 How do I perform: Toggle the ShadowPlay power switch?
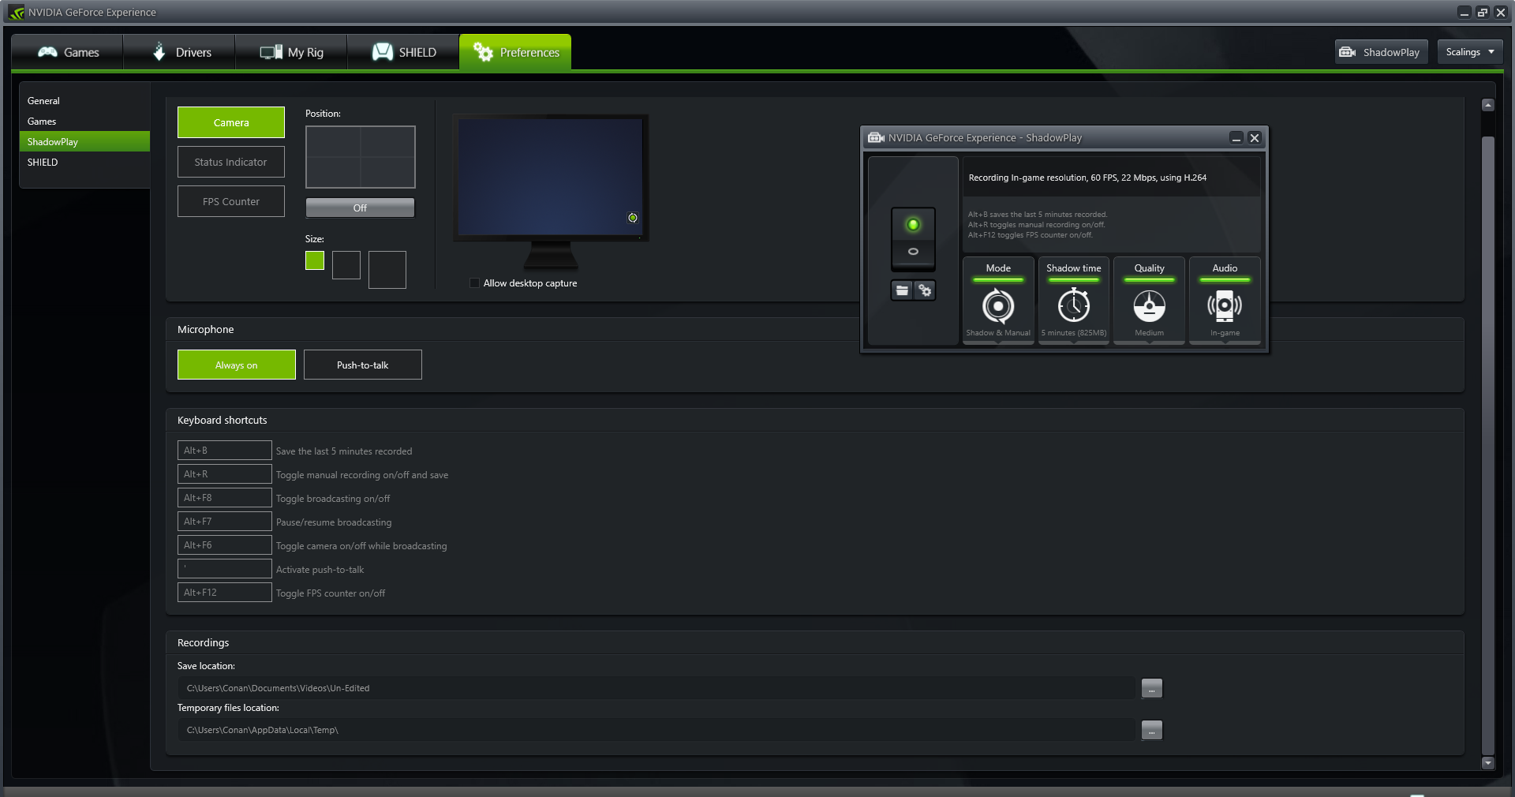pos(913,238)
